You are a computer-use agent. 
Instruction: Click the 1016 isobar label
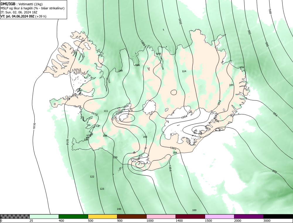[x=34, y=126]
